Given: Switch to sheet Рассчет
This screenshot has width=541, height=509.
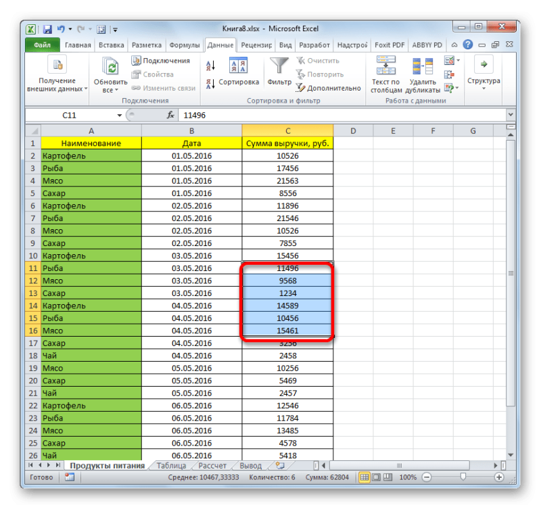Looking at the screenshot, I should point(212,466).
